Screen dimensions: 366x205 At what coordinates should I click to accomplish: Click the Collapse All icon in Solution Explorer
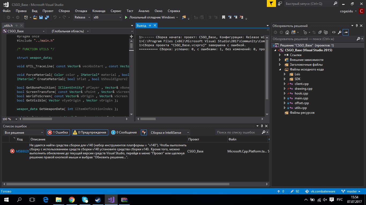pos(320,32)
